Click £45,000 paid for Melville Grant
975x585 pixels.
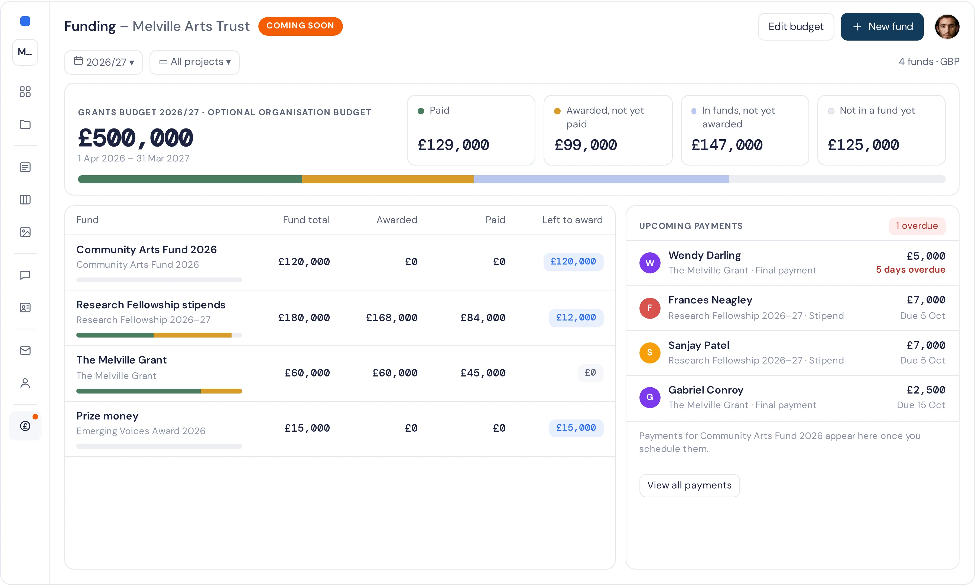tap(483, 373)
